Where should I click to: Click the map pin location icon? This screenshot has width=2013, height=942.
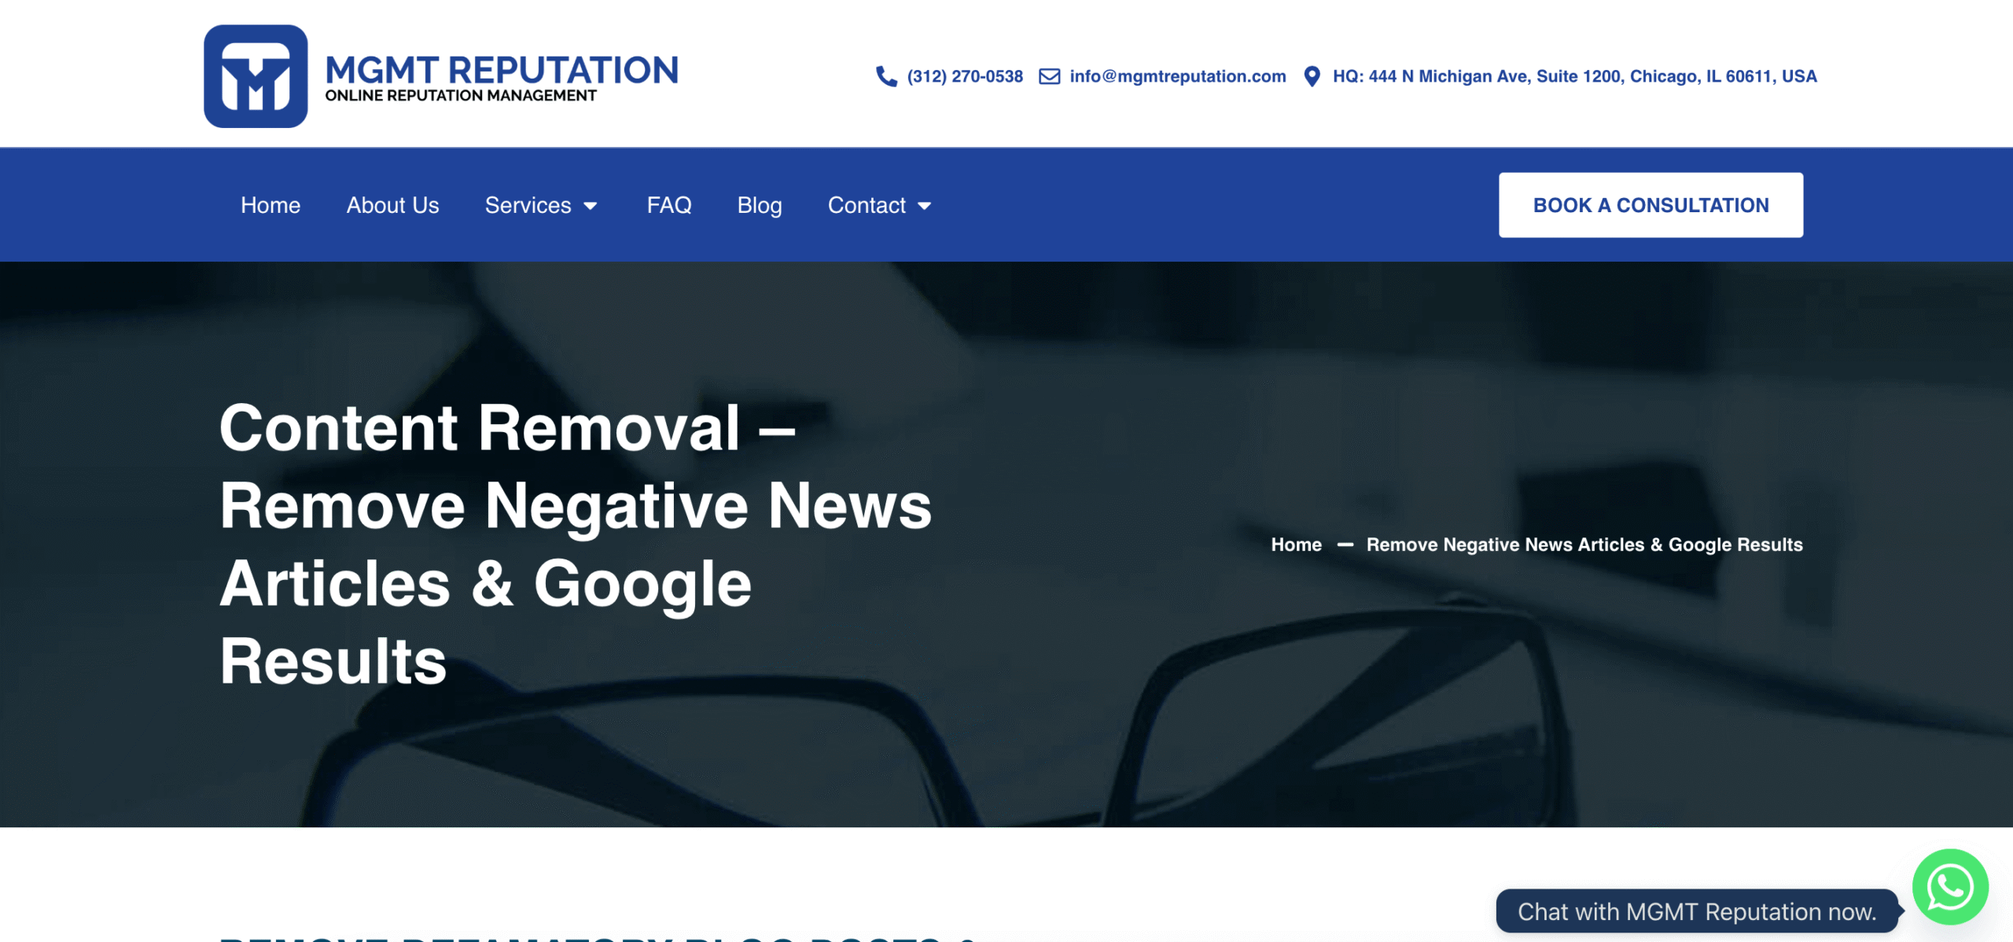tap(1311, 76)
